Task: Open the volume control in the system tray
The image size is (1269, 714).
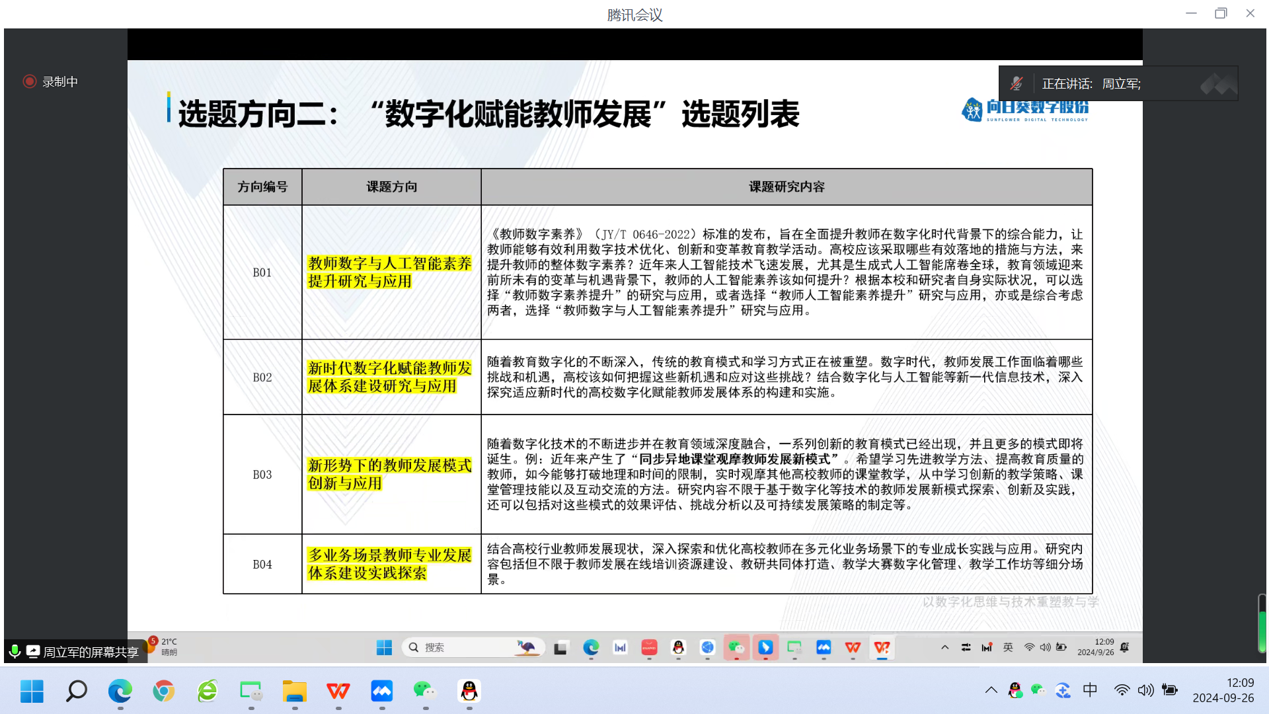Action: click(x=1145, y=690)
